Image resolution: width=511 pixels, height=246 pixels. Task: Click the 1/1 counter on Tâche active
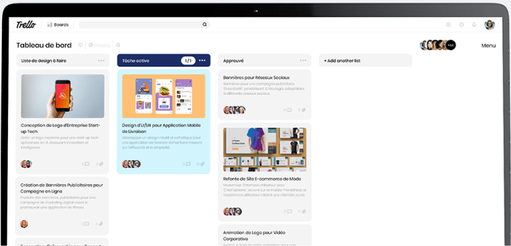click(x=188, y=61)
